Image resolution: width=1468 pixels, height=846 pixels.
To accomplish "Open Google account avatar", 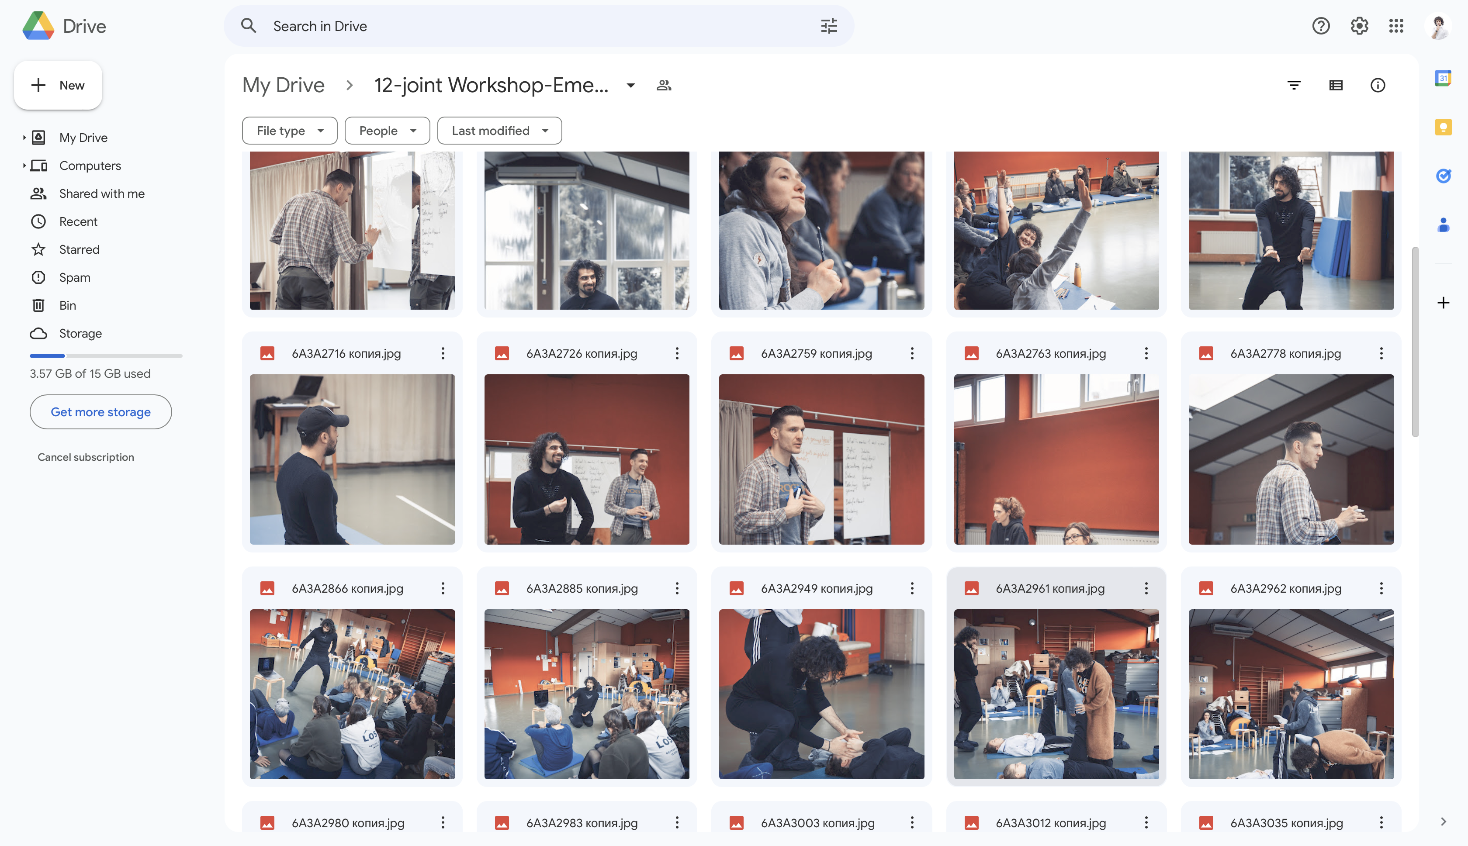I will point(1438,27).
